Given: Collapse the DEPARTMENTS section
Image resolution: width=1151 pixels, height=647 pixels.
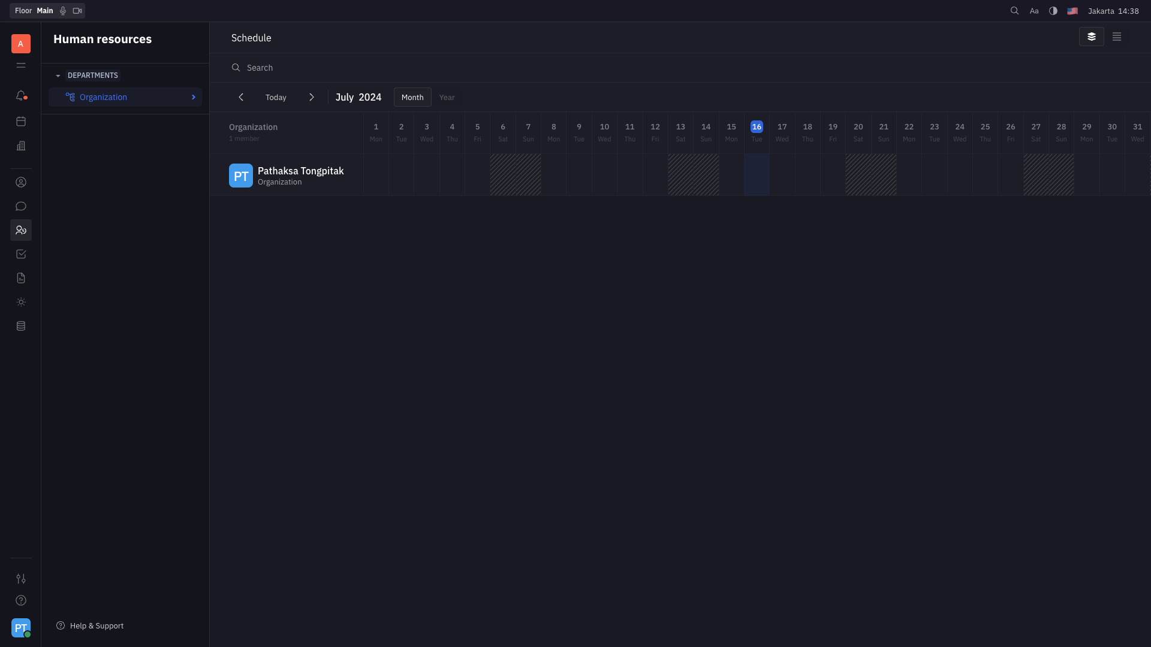Looking at the screenshot, I should coord(58,76).
